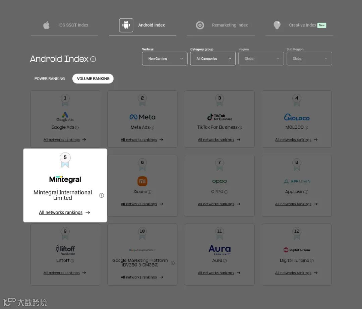Click the TikTok For Business name text
Image resolution: width=362 pixels, height=309 pixels.
(217, 127)
